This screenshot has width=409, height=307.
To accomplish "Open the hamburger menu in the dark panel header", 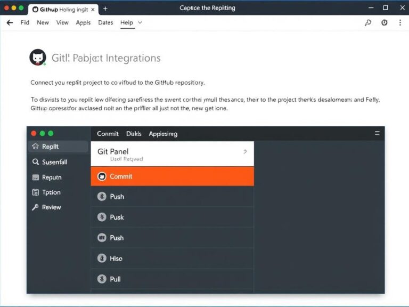I will [377, 134].
